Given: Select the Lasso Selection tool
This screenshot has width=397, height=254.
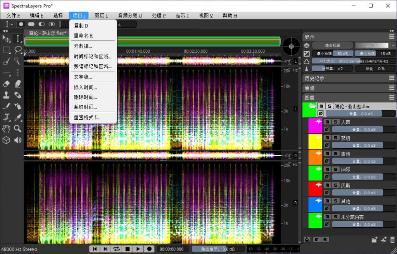Looking at the screenshot, I should tap(18, 50).
